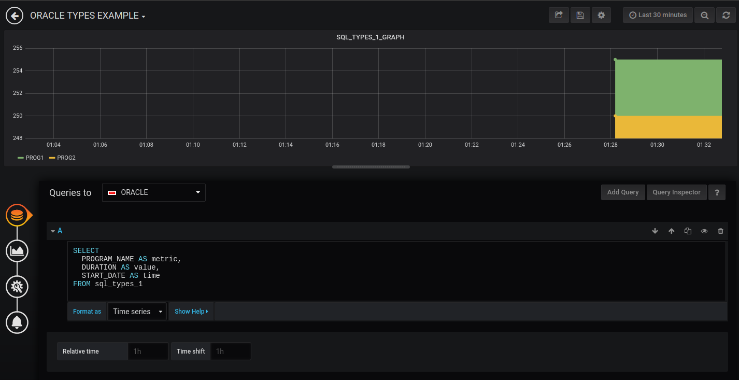
Task: Click the "Queries to" heading
Action: [x=70, y=193]
